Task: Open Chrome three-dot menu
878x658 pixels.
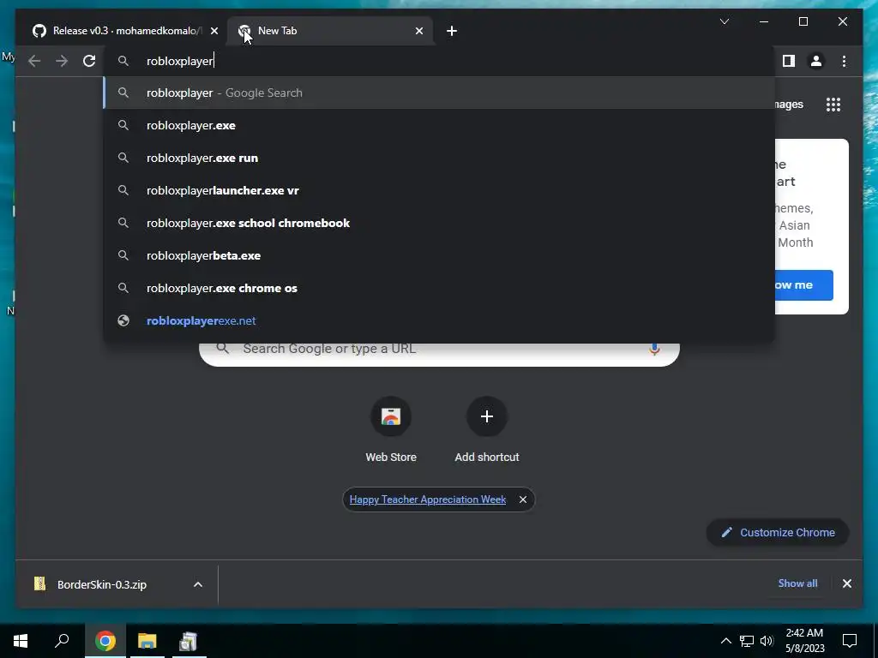Action: click(844, 61)
